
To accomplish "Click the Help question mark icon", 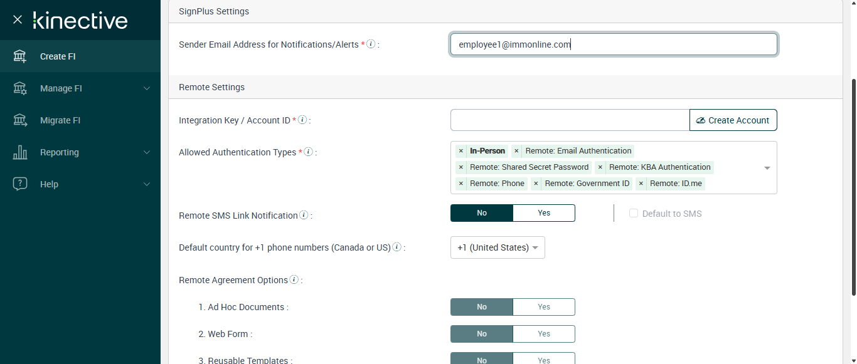I will coord(20,184).
